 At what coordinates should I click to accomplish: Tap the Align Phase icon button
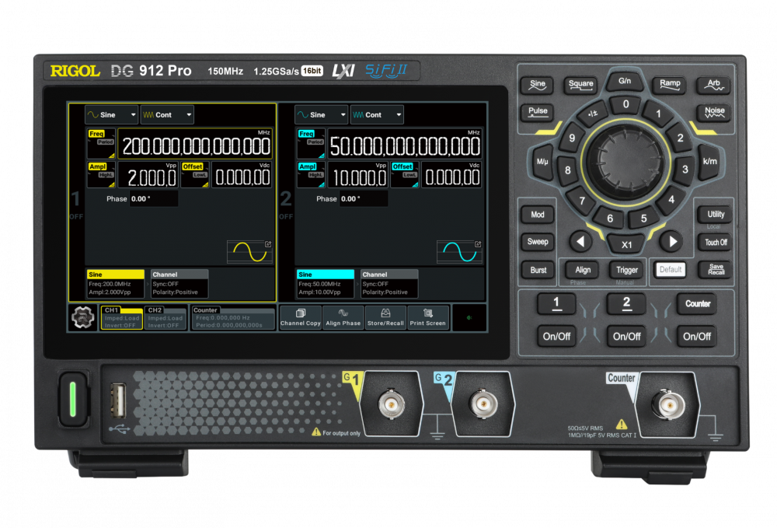pyautogui.click(x=343, y=317)
